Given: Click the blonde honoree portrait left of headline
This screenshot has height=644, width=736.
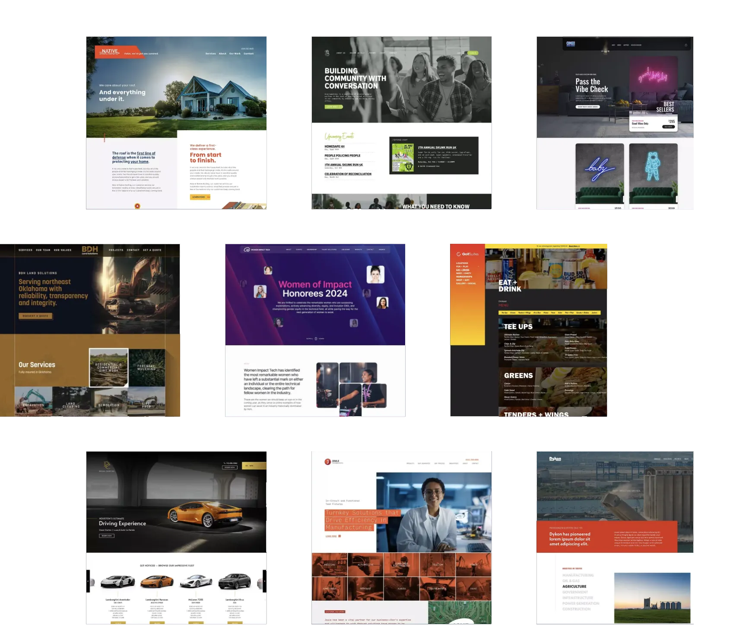Looking at the screenshot, I should 260,291.
